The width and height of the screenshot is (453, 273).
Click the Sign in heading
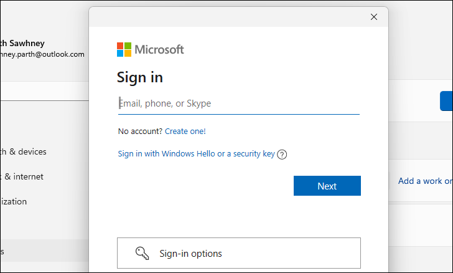(140, 77)
